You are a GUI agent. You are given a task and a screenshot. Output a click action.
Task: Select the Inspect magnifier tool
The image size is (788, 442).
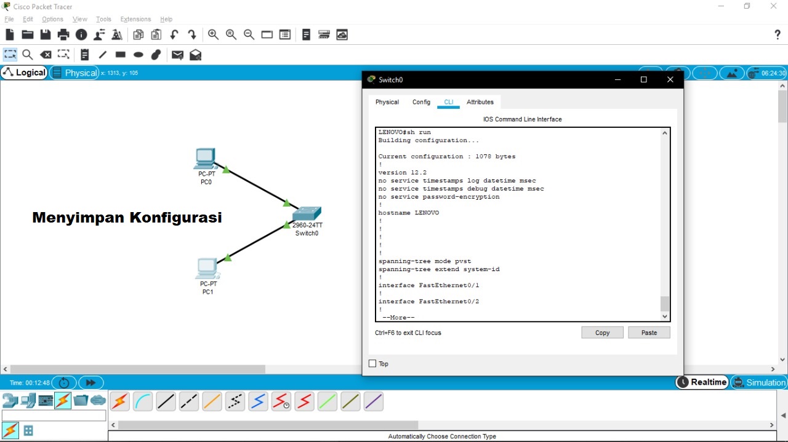click(28, 55)
